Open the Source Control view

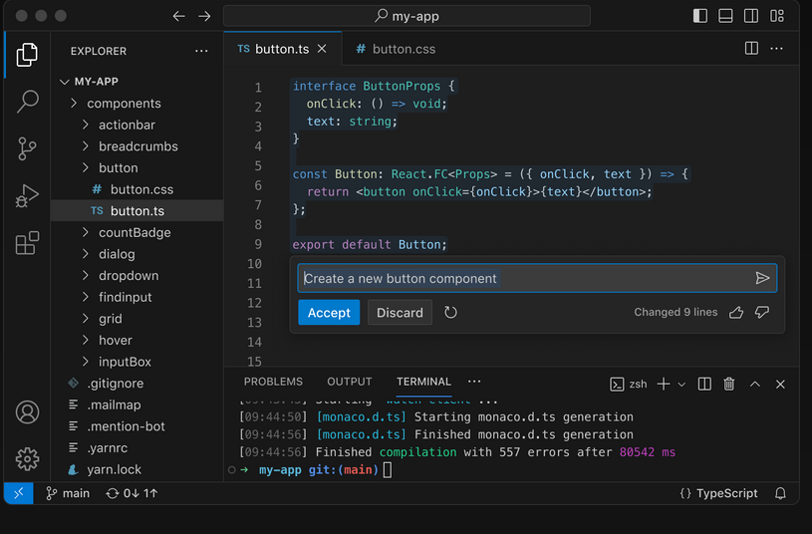pos(27,148)
